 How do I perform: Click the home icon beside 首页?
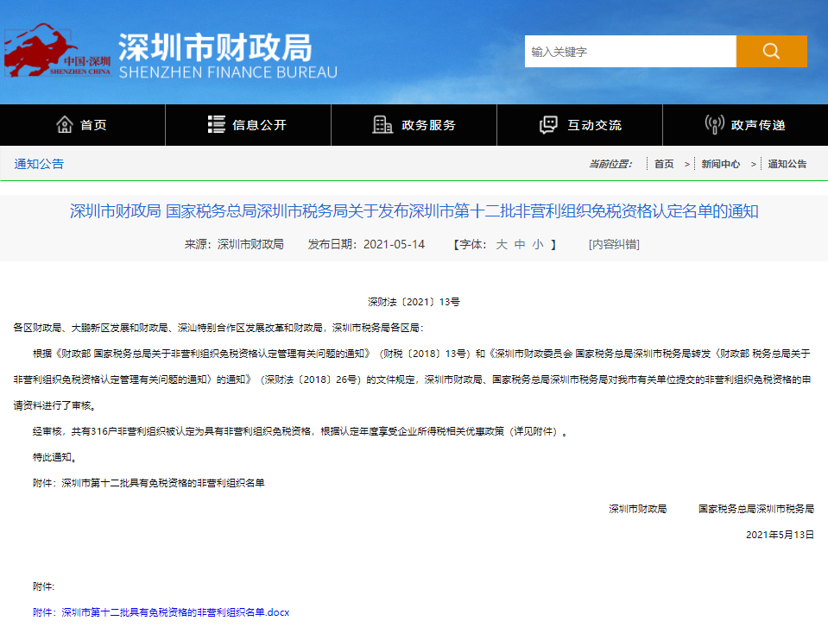[x=65, y=125]
